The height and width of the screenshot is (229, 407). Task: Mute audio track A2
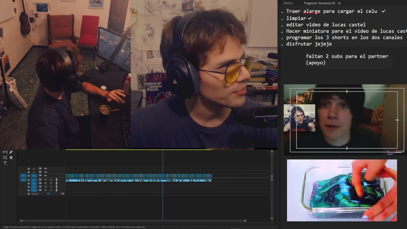(45, 183)
